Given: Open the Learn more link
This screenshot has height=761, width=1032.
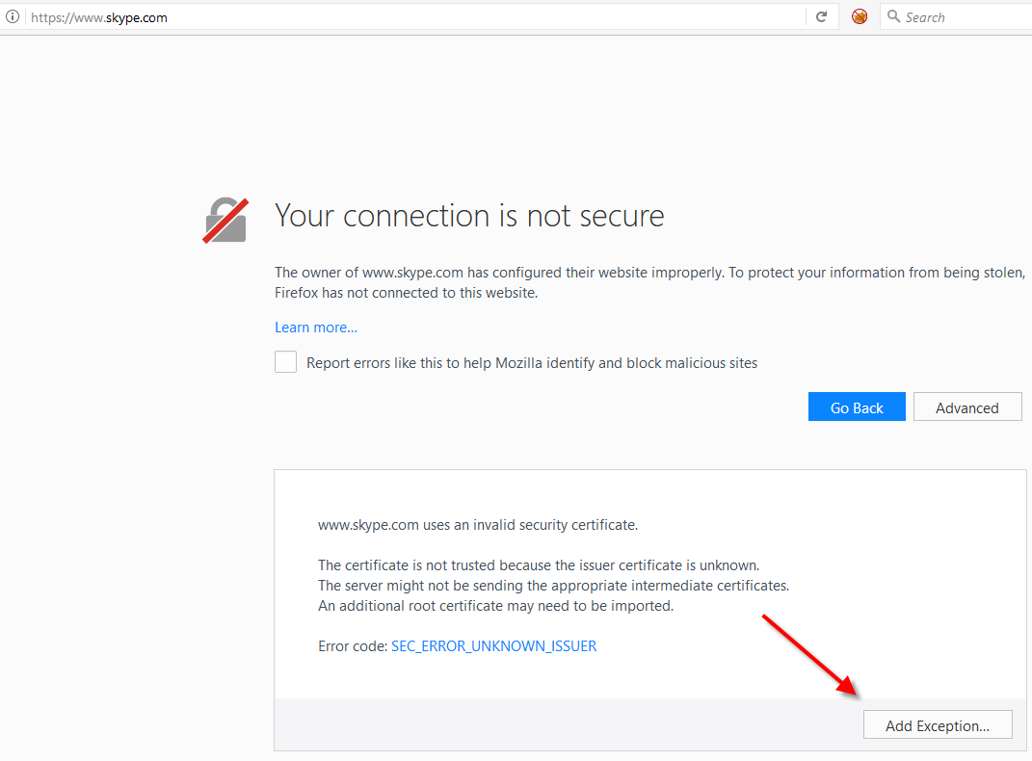Looking at the screenshot, I should (x=316, y=328).
